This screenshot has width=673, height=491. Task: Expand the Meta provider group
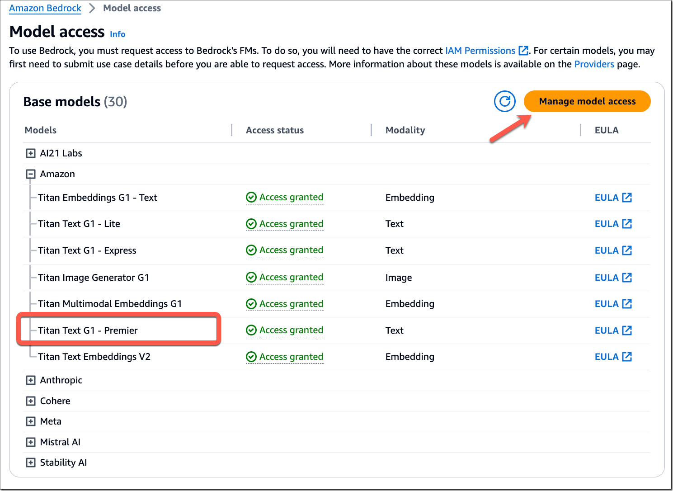pos(31,421)
